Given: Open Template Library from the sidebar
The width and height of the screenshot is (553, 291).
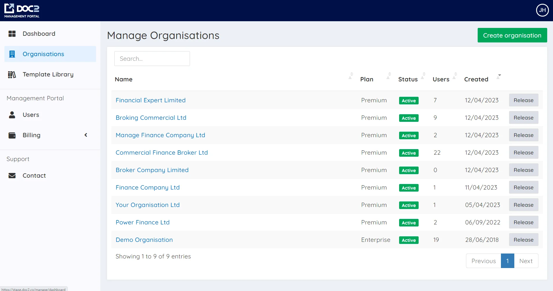Looking at the screenshot, I should coord(48,74).
